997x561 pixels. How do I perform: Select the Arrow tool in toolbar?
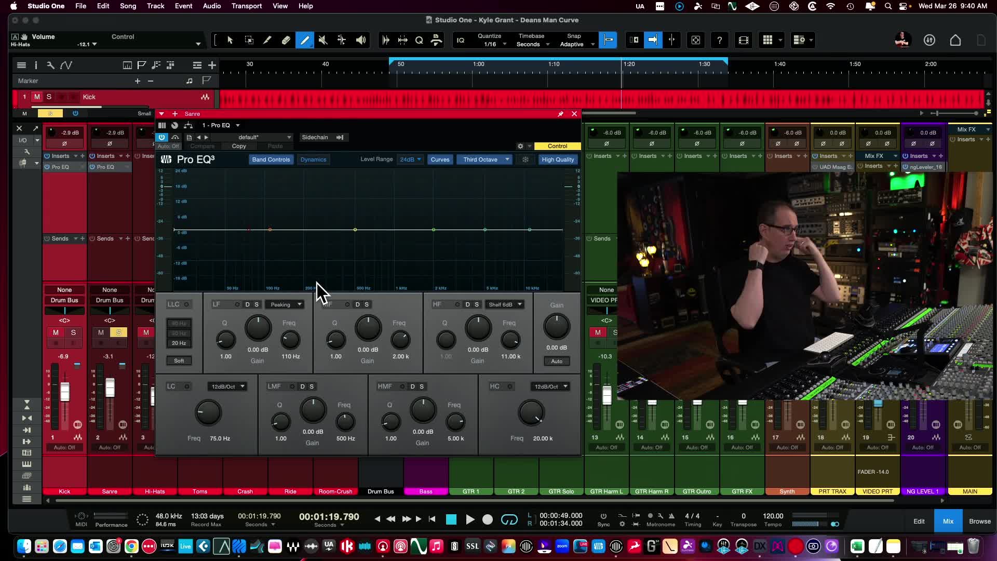(x=230, y=40)
